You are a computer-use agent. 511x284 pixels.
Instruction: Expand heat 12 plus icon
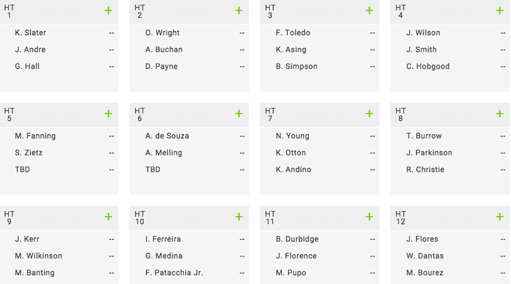[x=500, y=217]
